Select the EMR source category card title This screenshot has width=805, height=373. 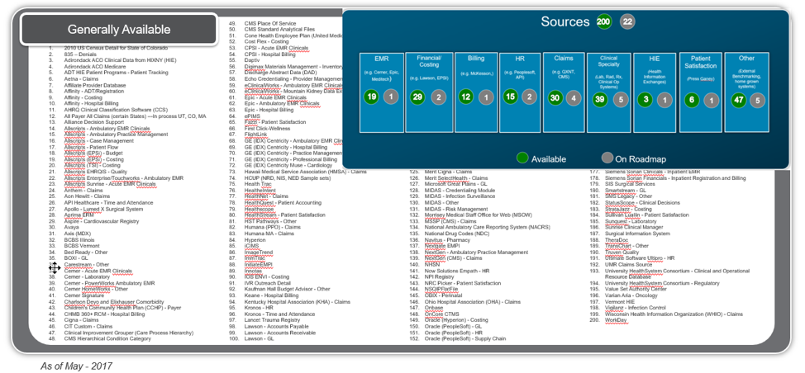point(382,59)
